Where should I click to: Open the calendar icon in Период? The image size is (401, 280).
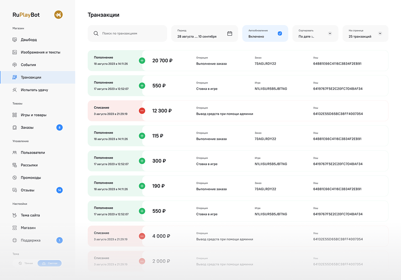point(230,33)
